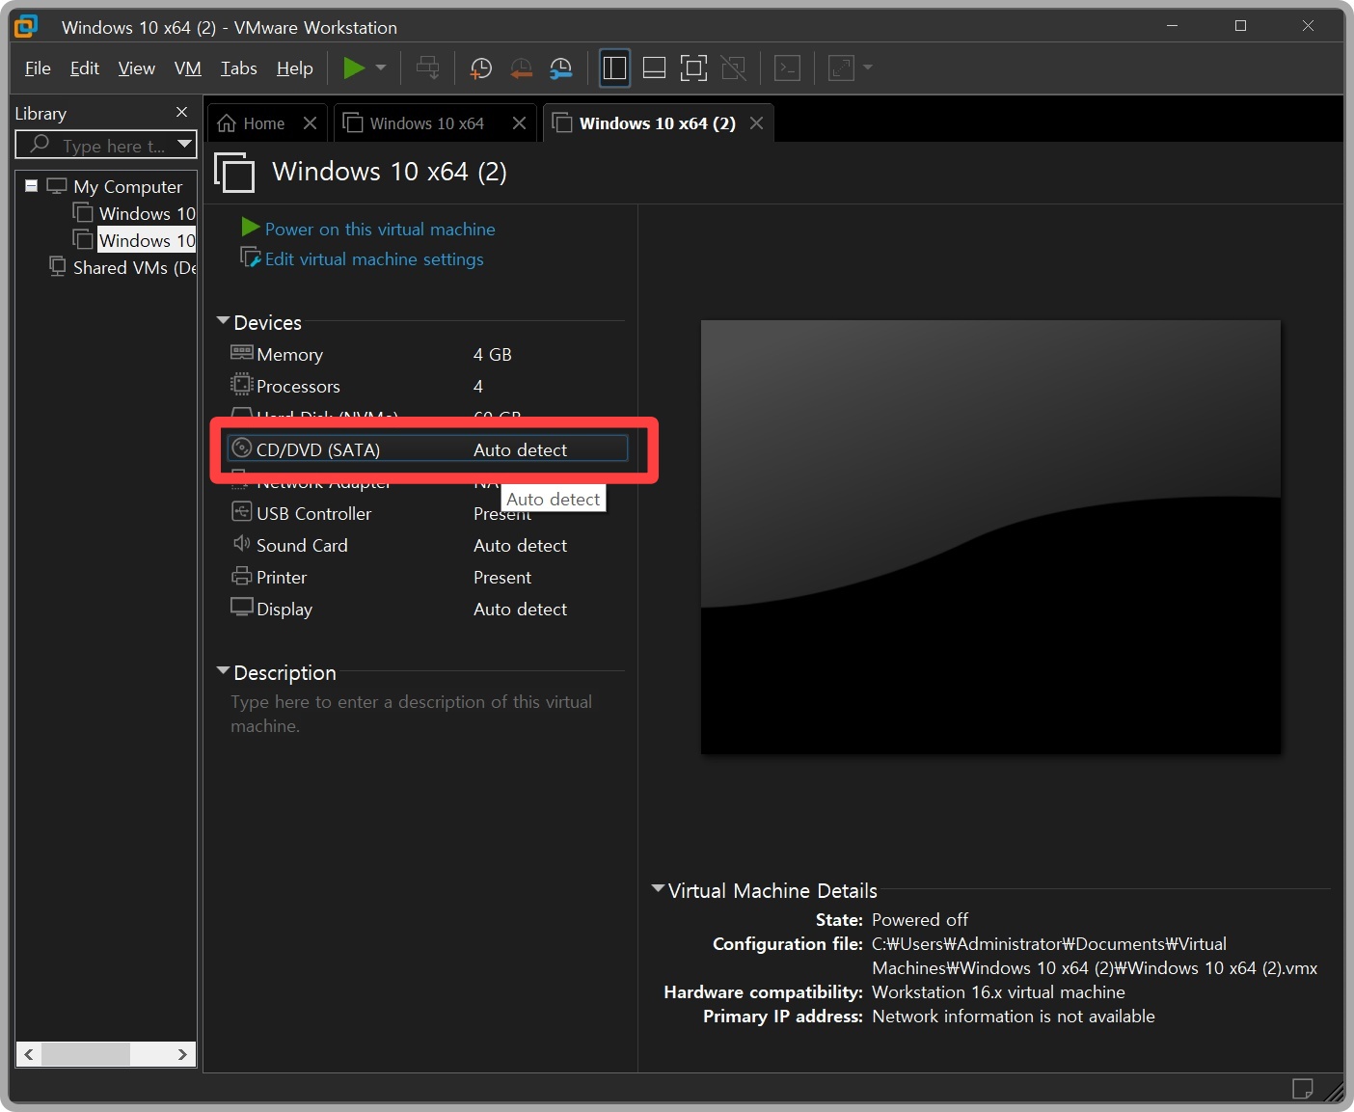Click the Sound Card Auto detect value
Viewport: 1354px width, 1112px height.
(520, 545)
